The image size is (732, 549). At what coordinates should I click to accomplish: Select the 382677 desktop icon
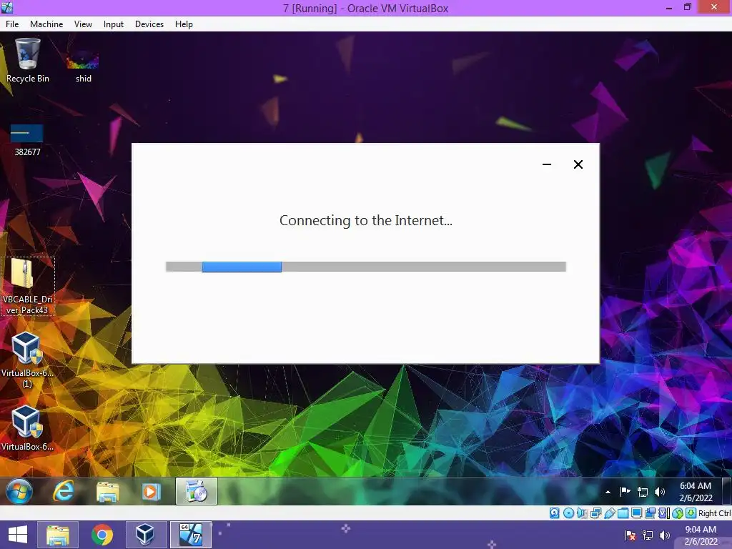pos(27,140)
